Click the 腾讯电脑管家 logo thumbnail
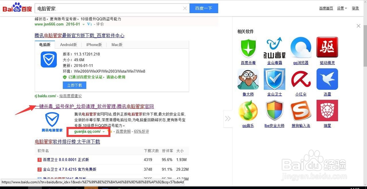This screenshot has height=189, width=367. click(52, 122)
